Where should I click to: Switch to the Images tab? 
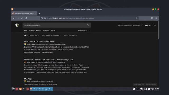(x=32, y=30)
